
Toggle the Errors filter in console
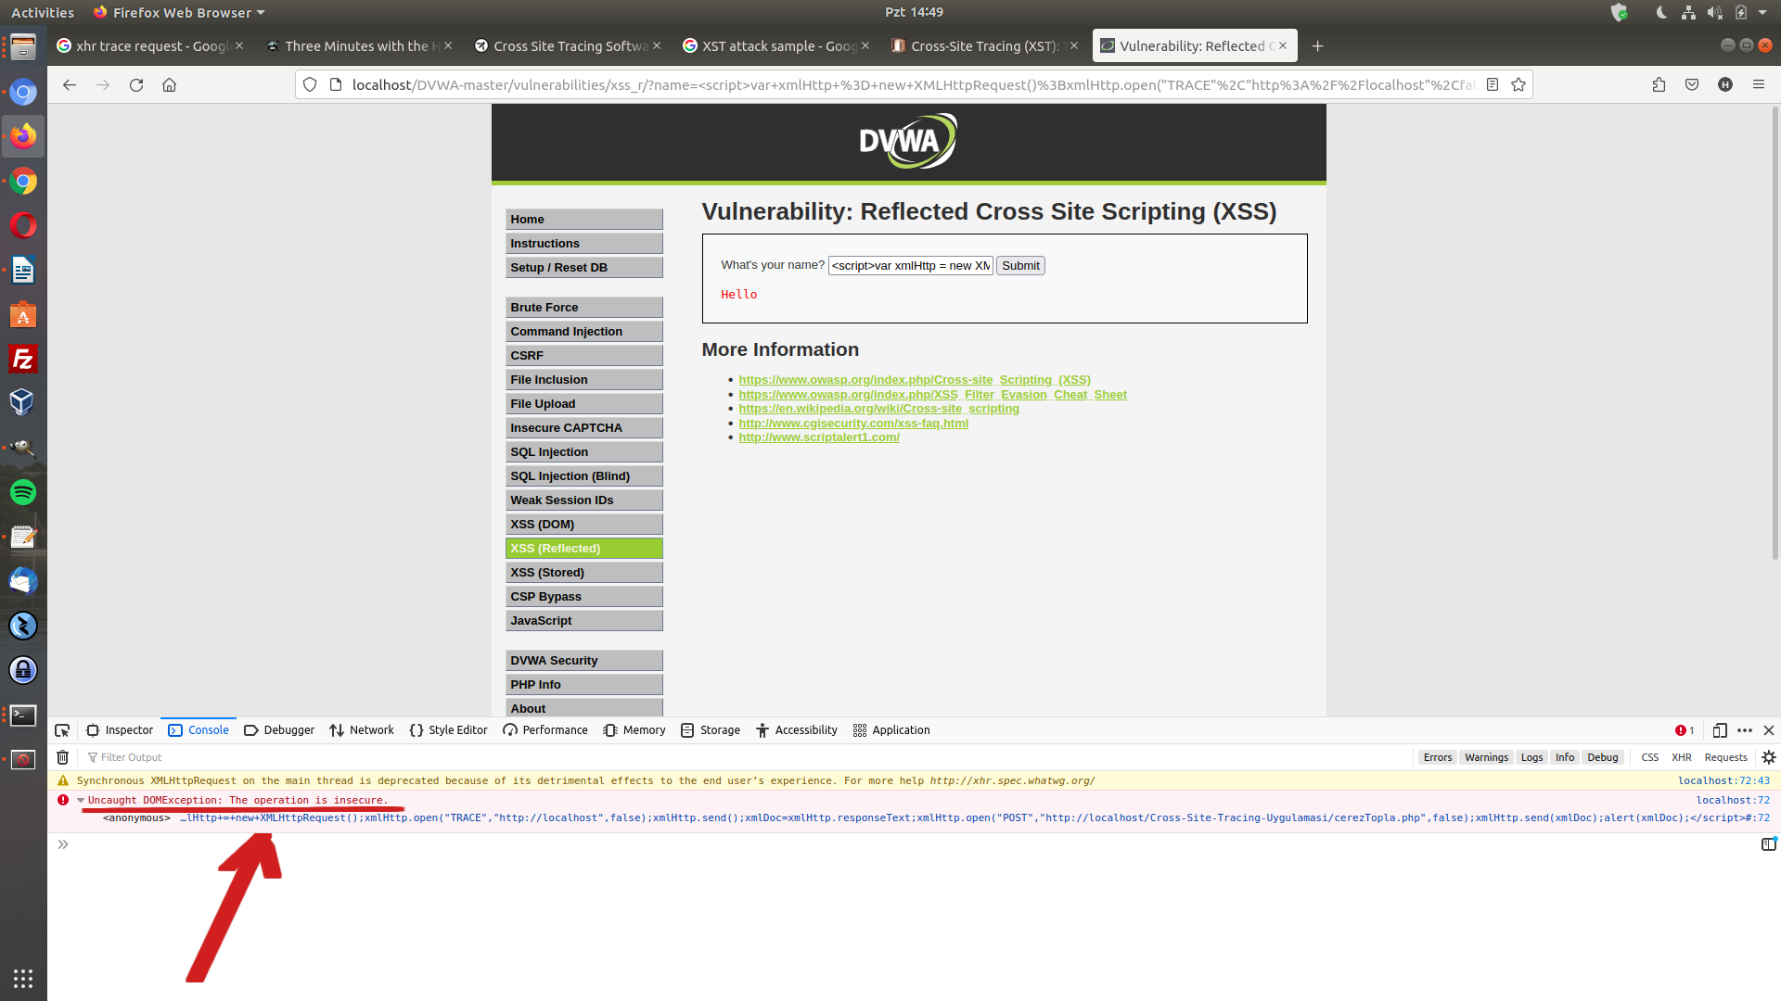(x=1437, y=757)
